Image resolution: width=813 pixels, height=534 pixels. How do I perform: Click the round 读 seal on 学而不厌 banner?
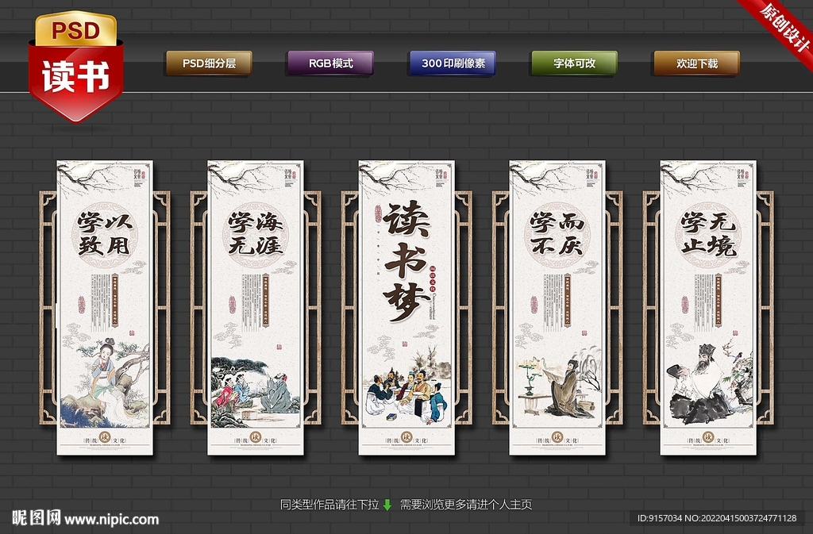coord(557,438)
